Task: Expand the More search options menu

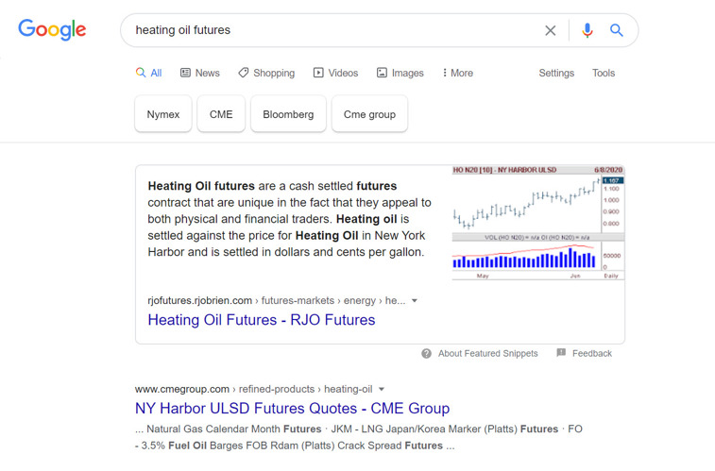Action: point(458,73)
